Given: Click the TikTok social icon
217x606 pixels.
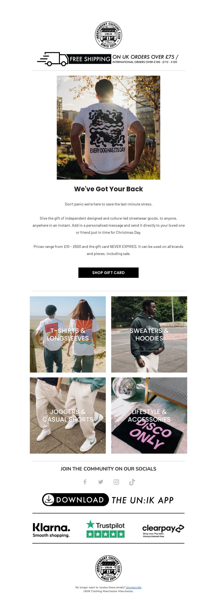Looking at the screenshot, I should coord(132,482).
